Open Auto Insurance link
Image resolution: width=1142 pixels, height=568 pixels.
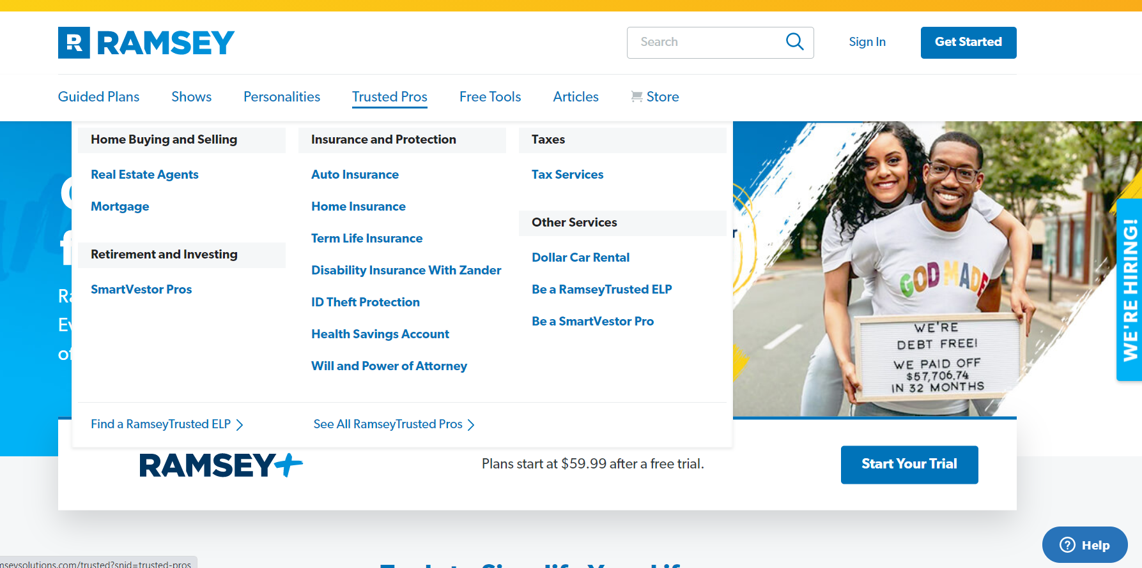pos(355,174)
